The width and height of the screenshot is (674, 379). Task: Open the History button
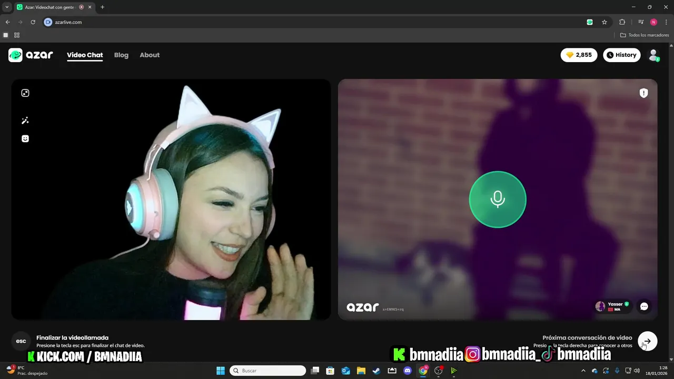point(621,55)
